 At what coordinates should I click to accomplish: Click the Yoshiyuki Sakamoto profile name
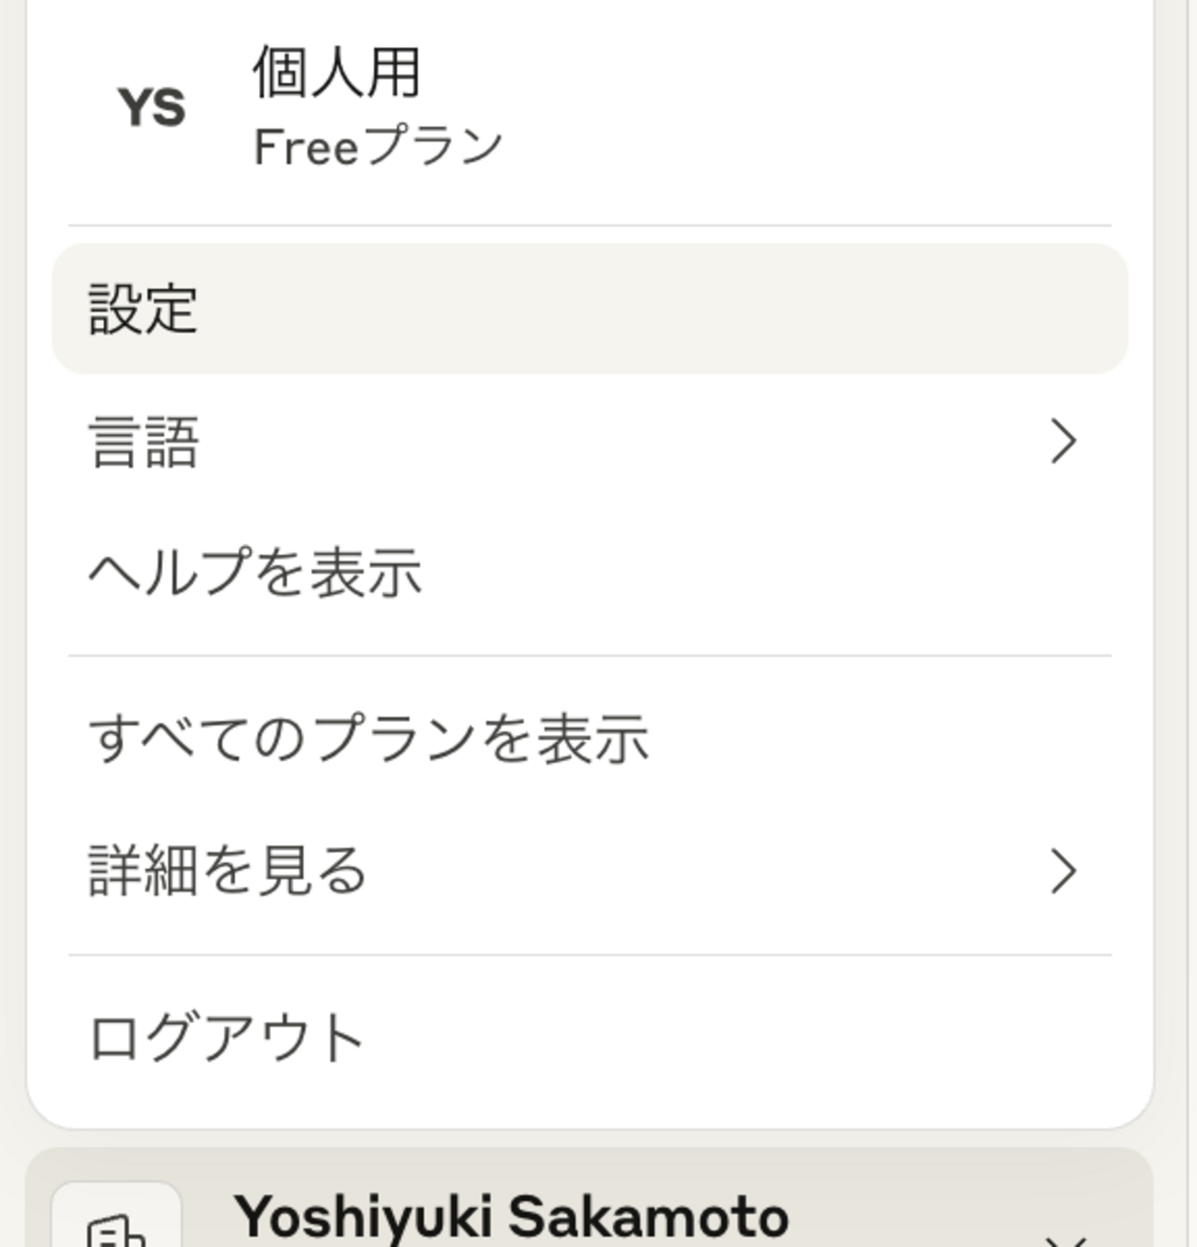[511, 1217]
